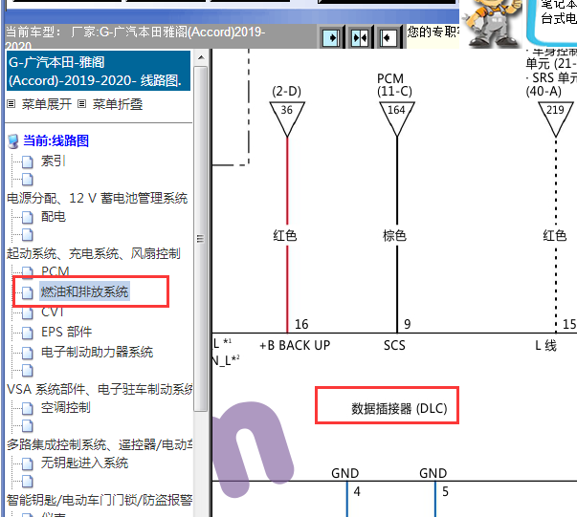Open the 索引 tree item

pos(54,161)
